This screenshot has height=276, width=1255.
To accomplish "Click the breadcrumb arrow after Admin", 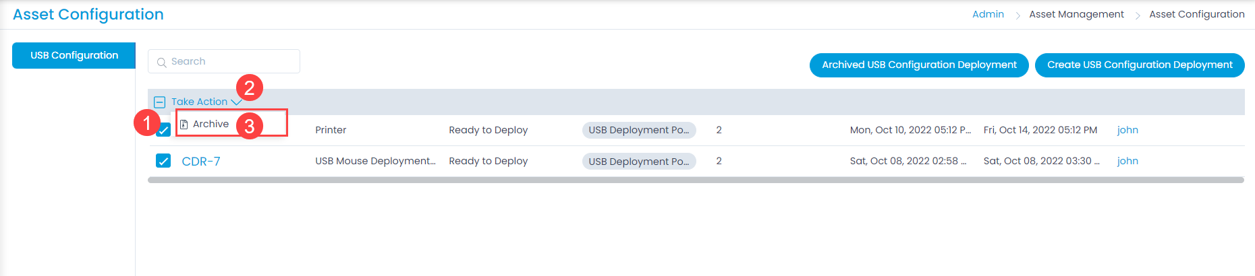I will tap(1017, 15).
